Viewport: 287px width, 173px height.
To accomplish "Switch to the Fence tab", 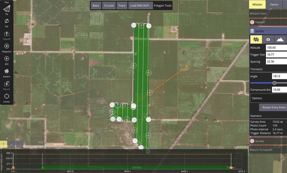I will [274, 4].
